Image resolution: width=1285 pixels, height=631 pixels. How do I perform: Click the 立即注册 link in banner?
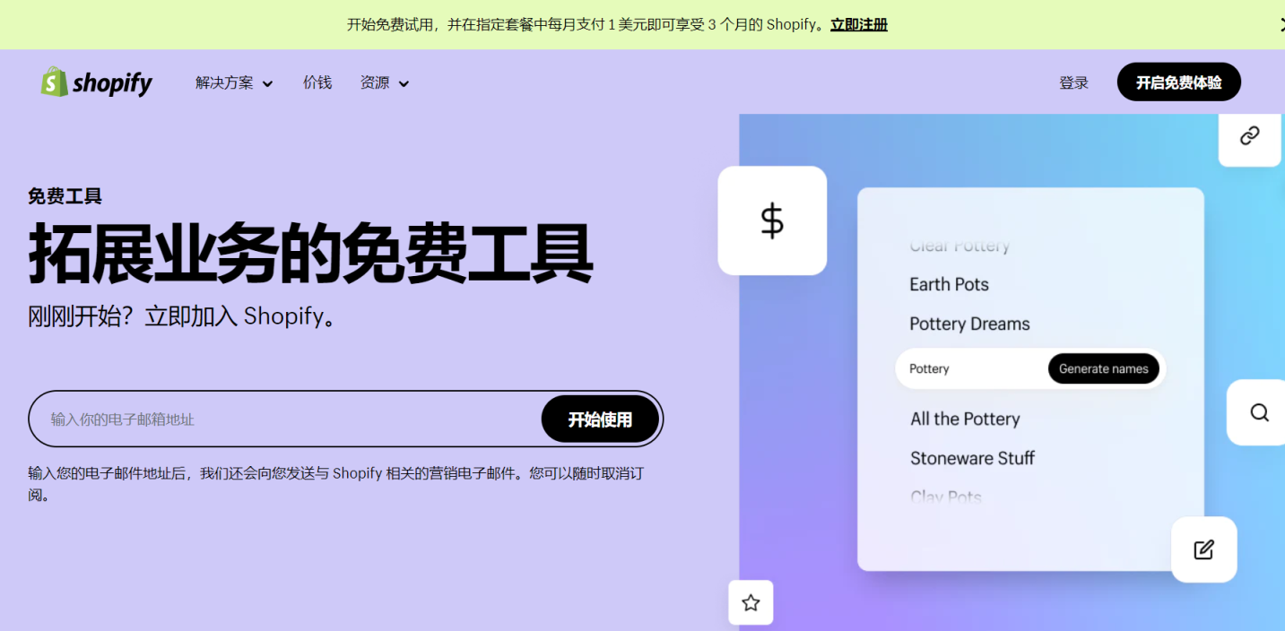coord(858,25)
